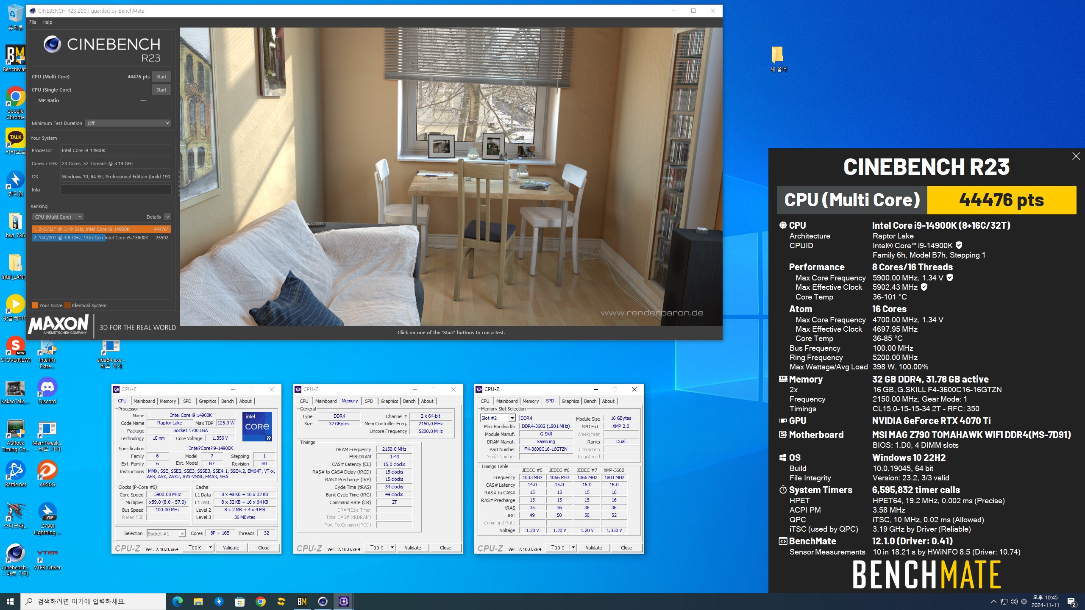Open the CPU-Z Socket #1 selection dropdown
Viewport: 1085px width, 610px height.
(x=166, y=533)
